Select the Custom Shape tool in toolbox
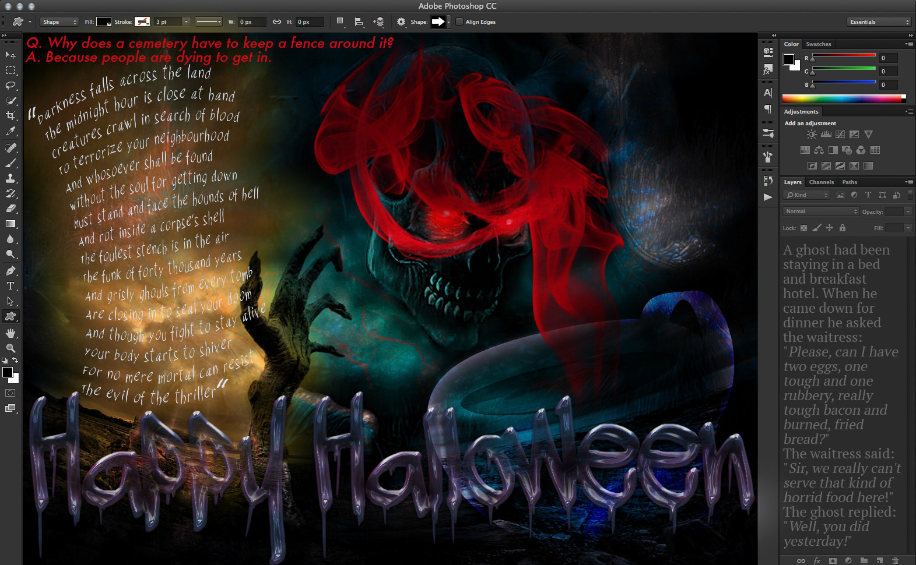The image size is (916, 565). coord(10,316)
